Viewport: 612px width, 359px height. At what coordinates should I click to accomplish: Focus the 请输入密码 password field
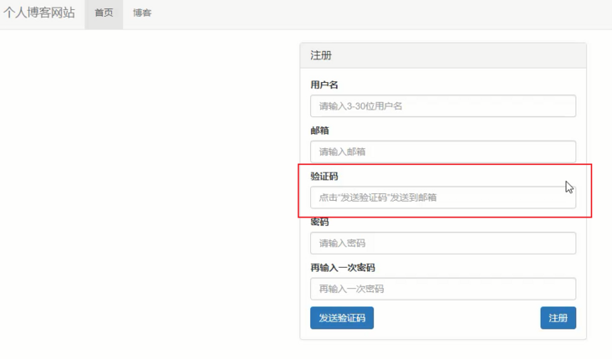[x=442, y=243]
